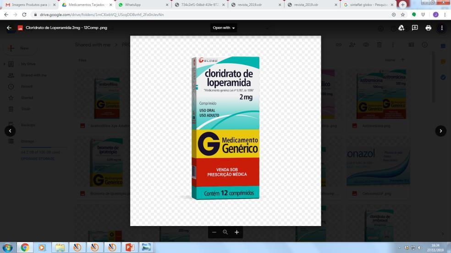Print the previewed image
451x253 pixels.
pyautogui.click(x=428, y=28)
